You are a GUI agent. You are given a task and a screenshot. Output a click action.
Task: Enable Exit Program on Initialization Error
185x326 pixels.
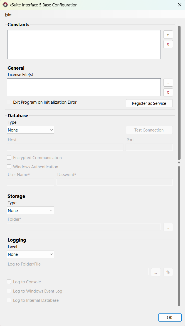coord(9,102)
